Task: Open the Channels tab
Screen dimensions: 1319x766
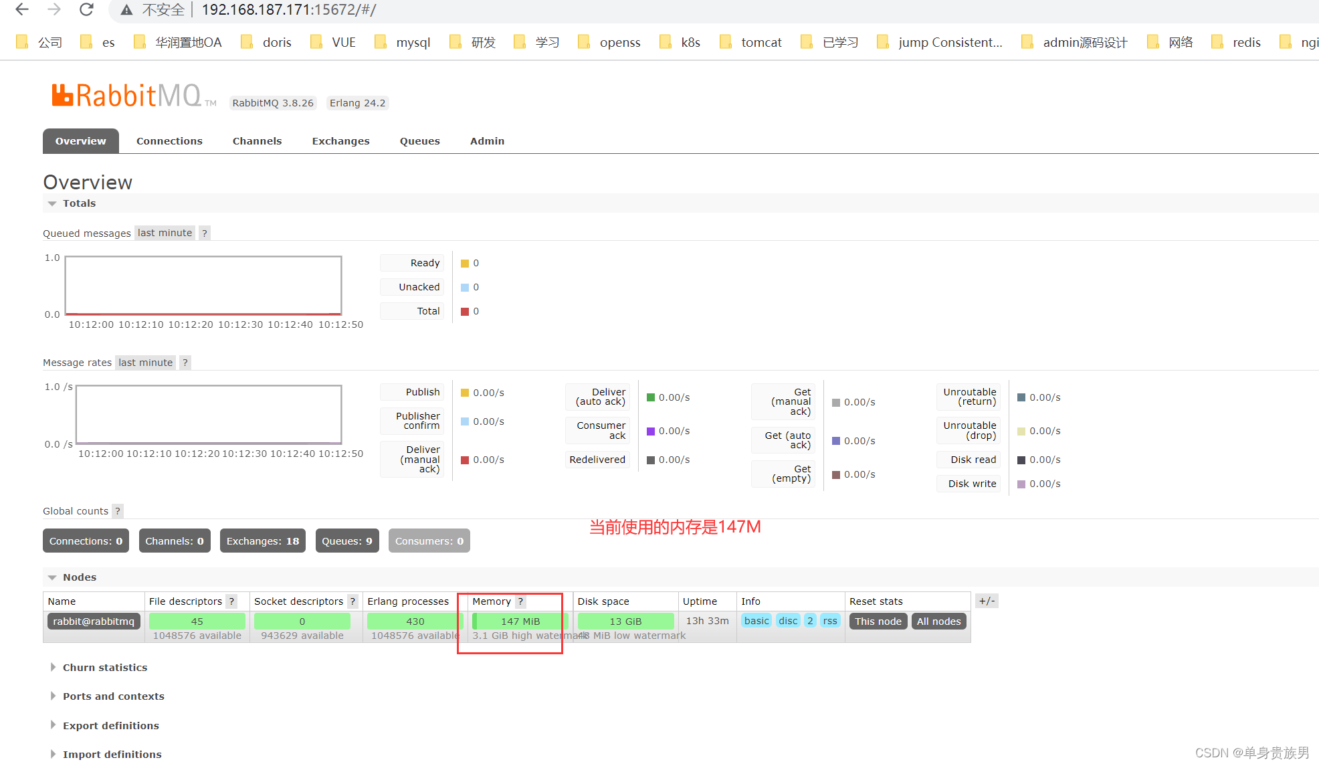Action: pos(257,141)
